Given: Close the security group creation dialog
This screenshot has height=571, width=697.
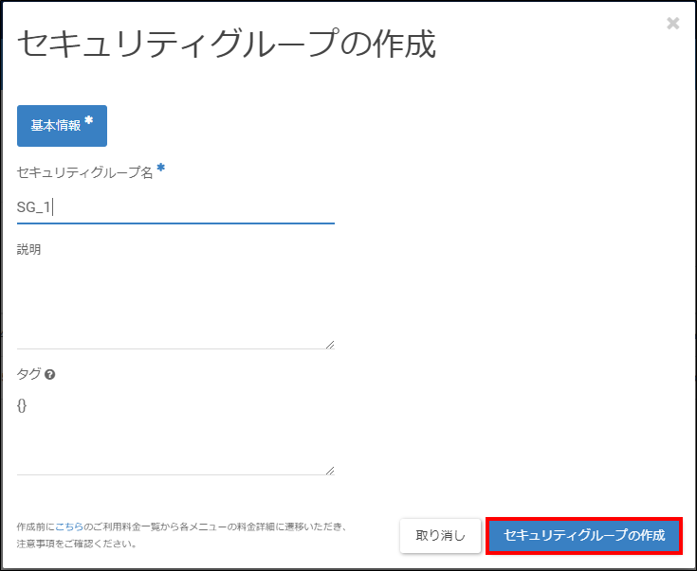Looking at the screenshot, I should point(673,23).
